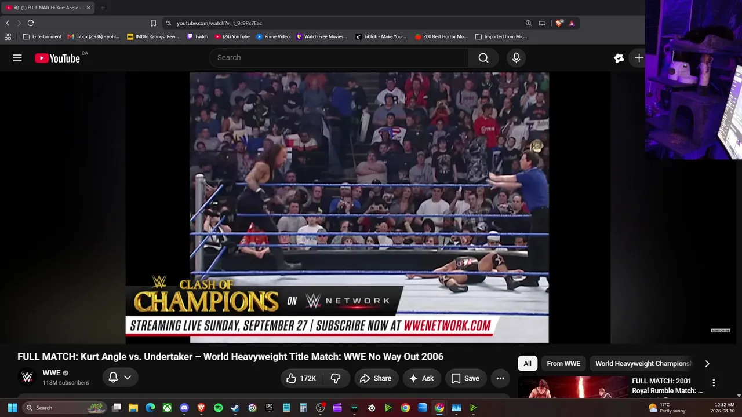Reload the page

click(31, 23)
